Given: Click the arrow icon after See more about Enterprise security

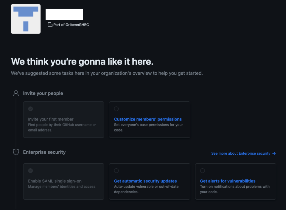Looking at the screenshot, I should click(275, 153).
